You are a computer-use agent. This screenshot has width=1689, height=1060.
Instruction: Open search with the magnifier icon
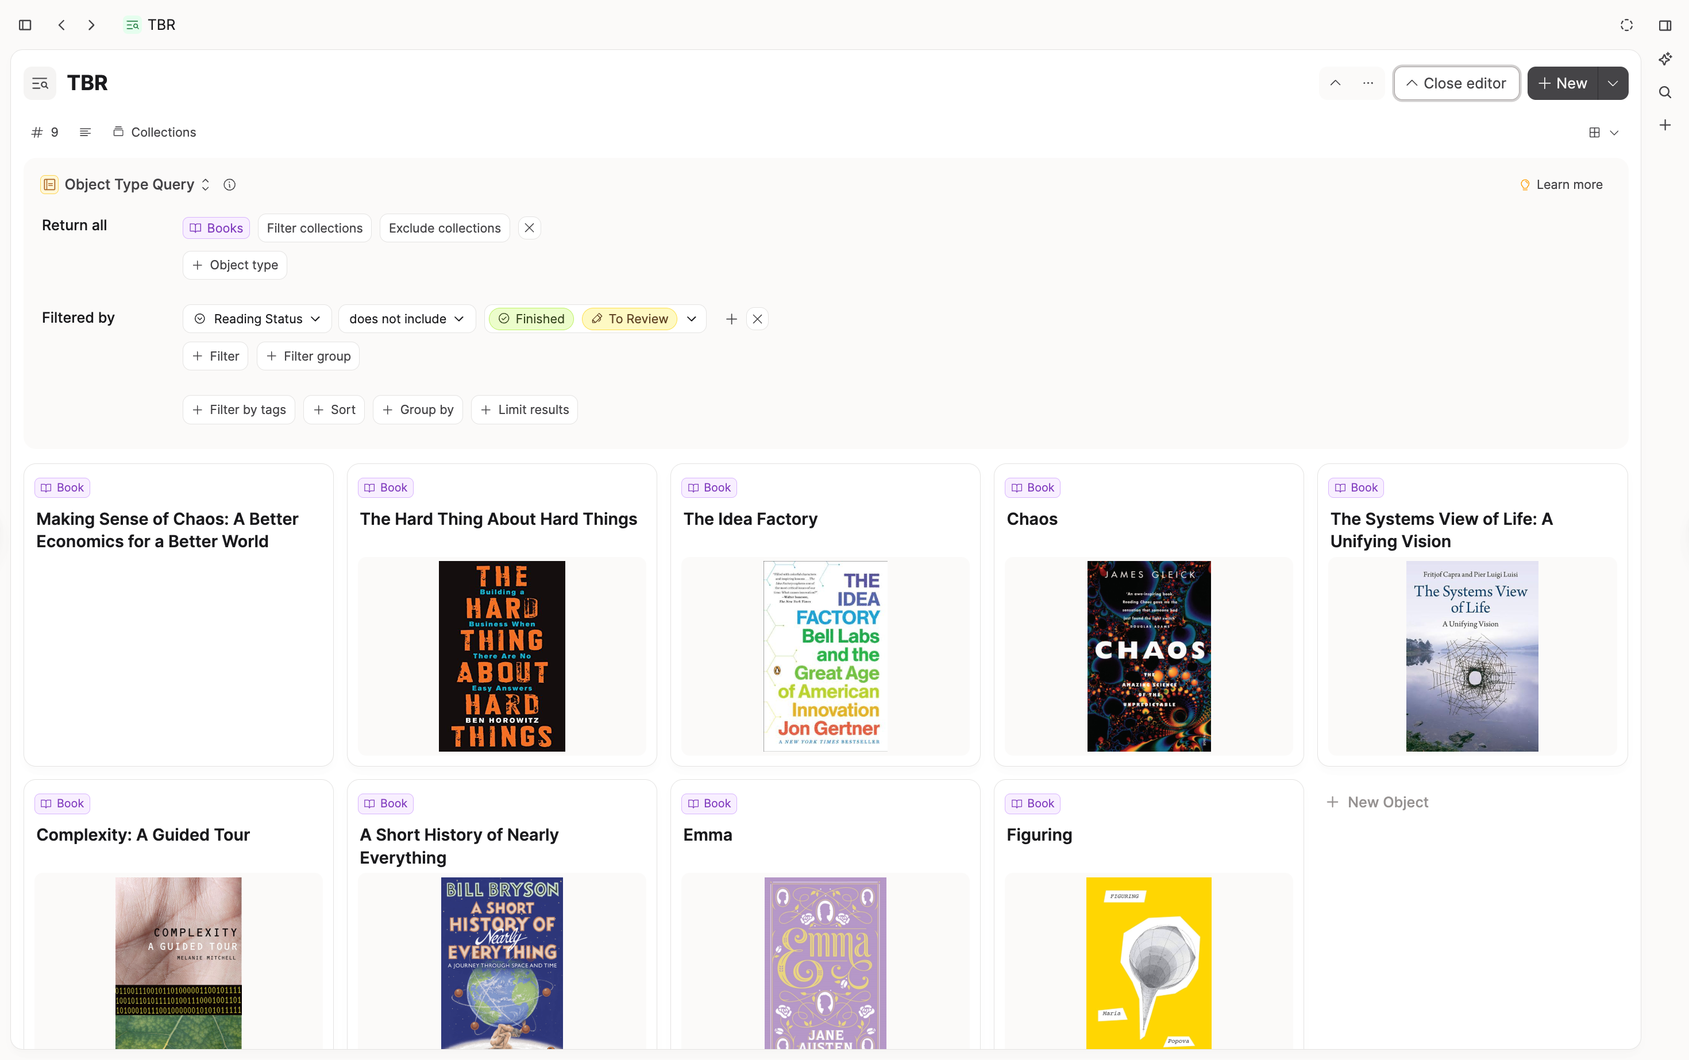(x=1664, y=92)
